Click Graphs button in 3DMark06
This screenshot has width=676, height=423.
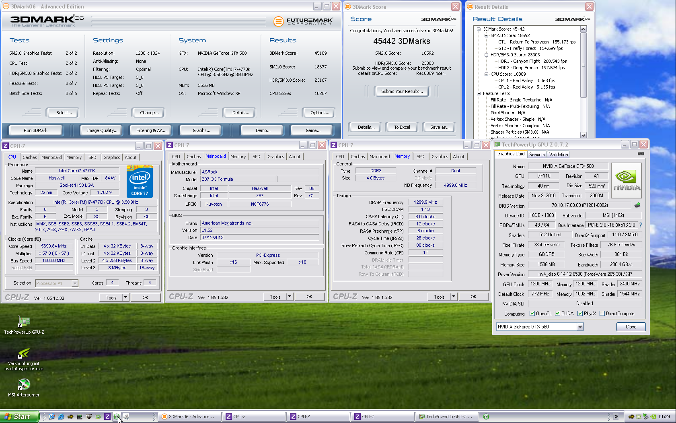[x=201, y=130]
